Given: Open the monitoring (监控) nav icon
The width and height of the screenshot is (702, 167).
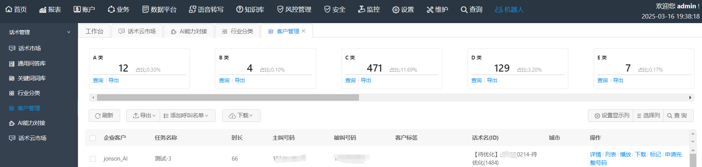Looking at the screenshot, I should 362,9.
